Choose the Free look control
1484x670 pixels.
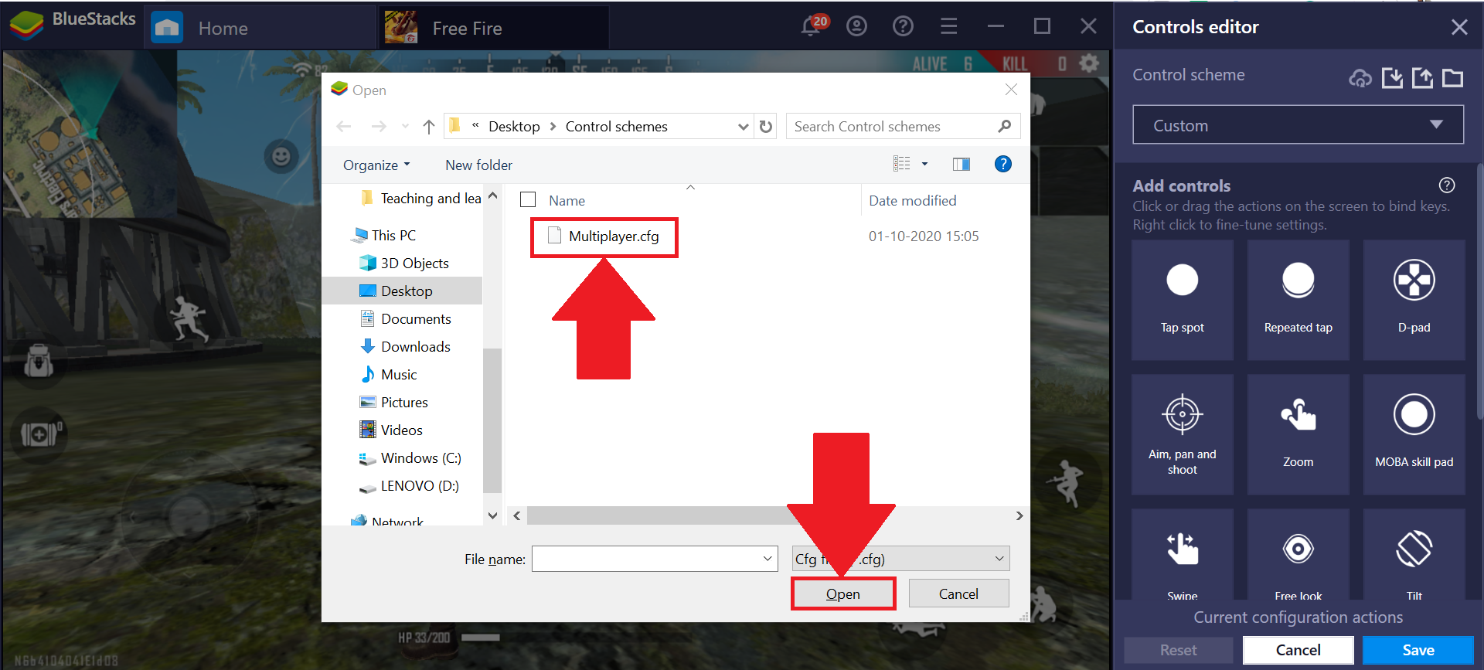tap(1298, 554)
